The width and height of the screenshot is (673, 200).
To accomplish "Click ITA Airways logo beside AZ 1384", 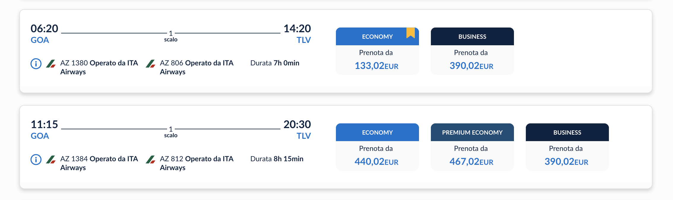I will 51,159.
